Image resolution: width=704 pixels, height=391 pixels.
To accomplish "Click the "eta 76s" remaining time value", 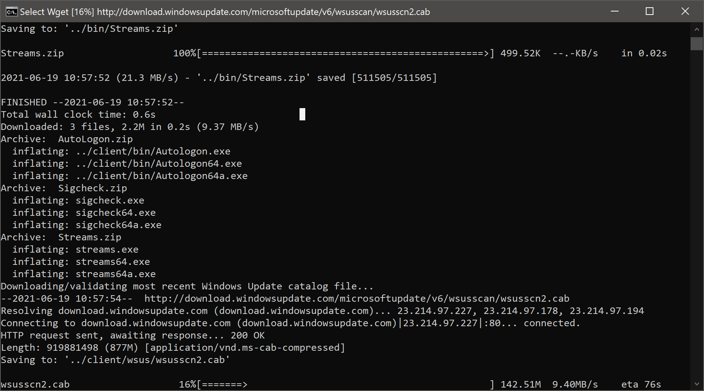I will 641,384.
